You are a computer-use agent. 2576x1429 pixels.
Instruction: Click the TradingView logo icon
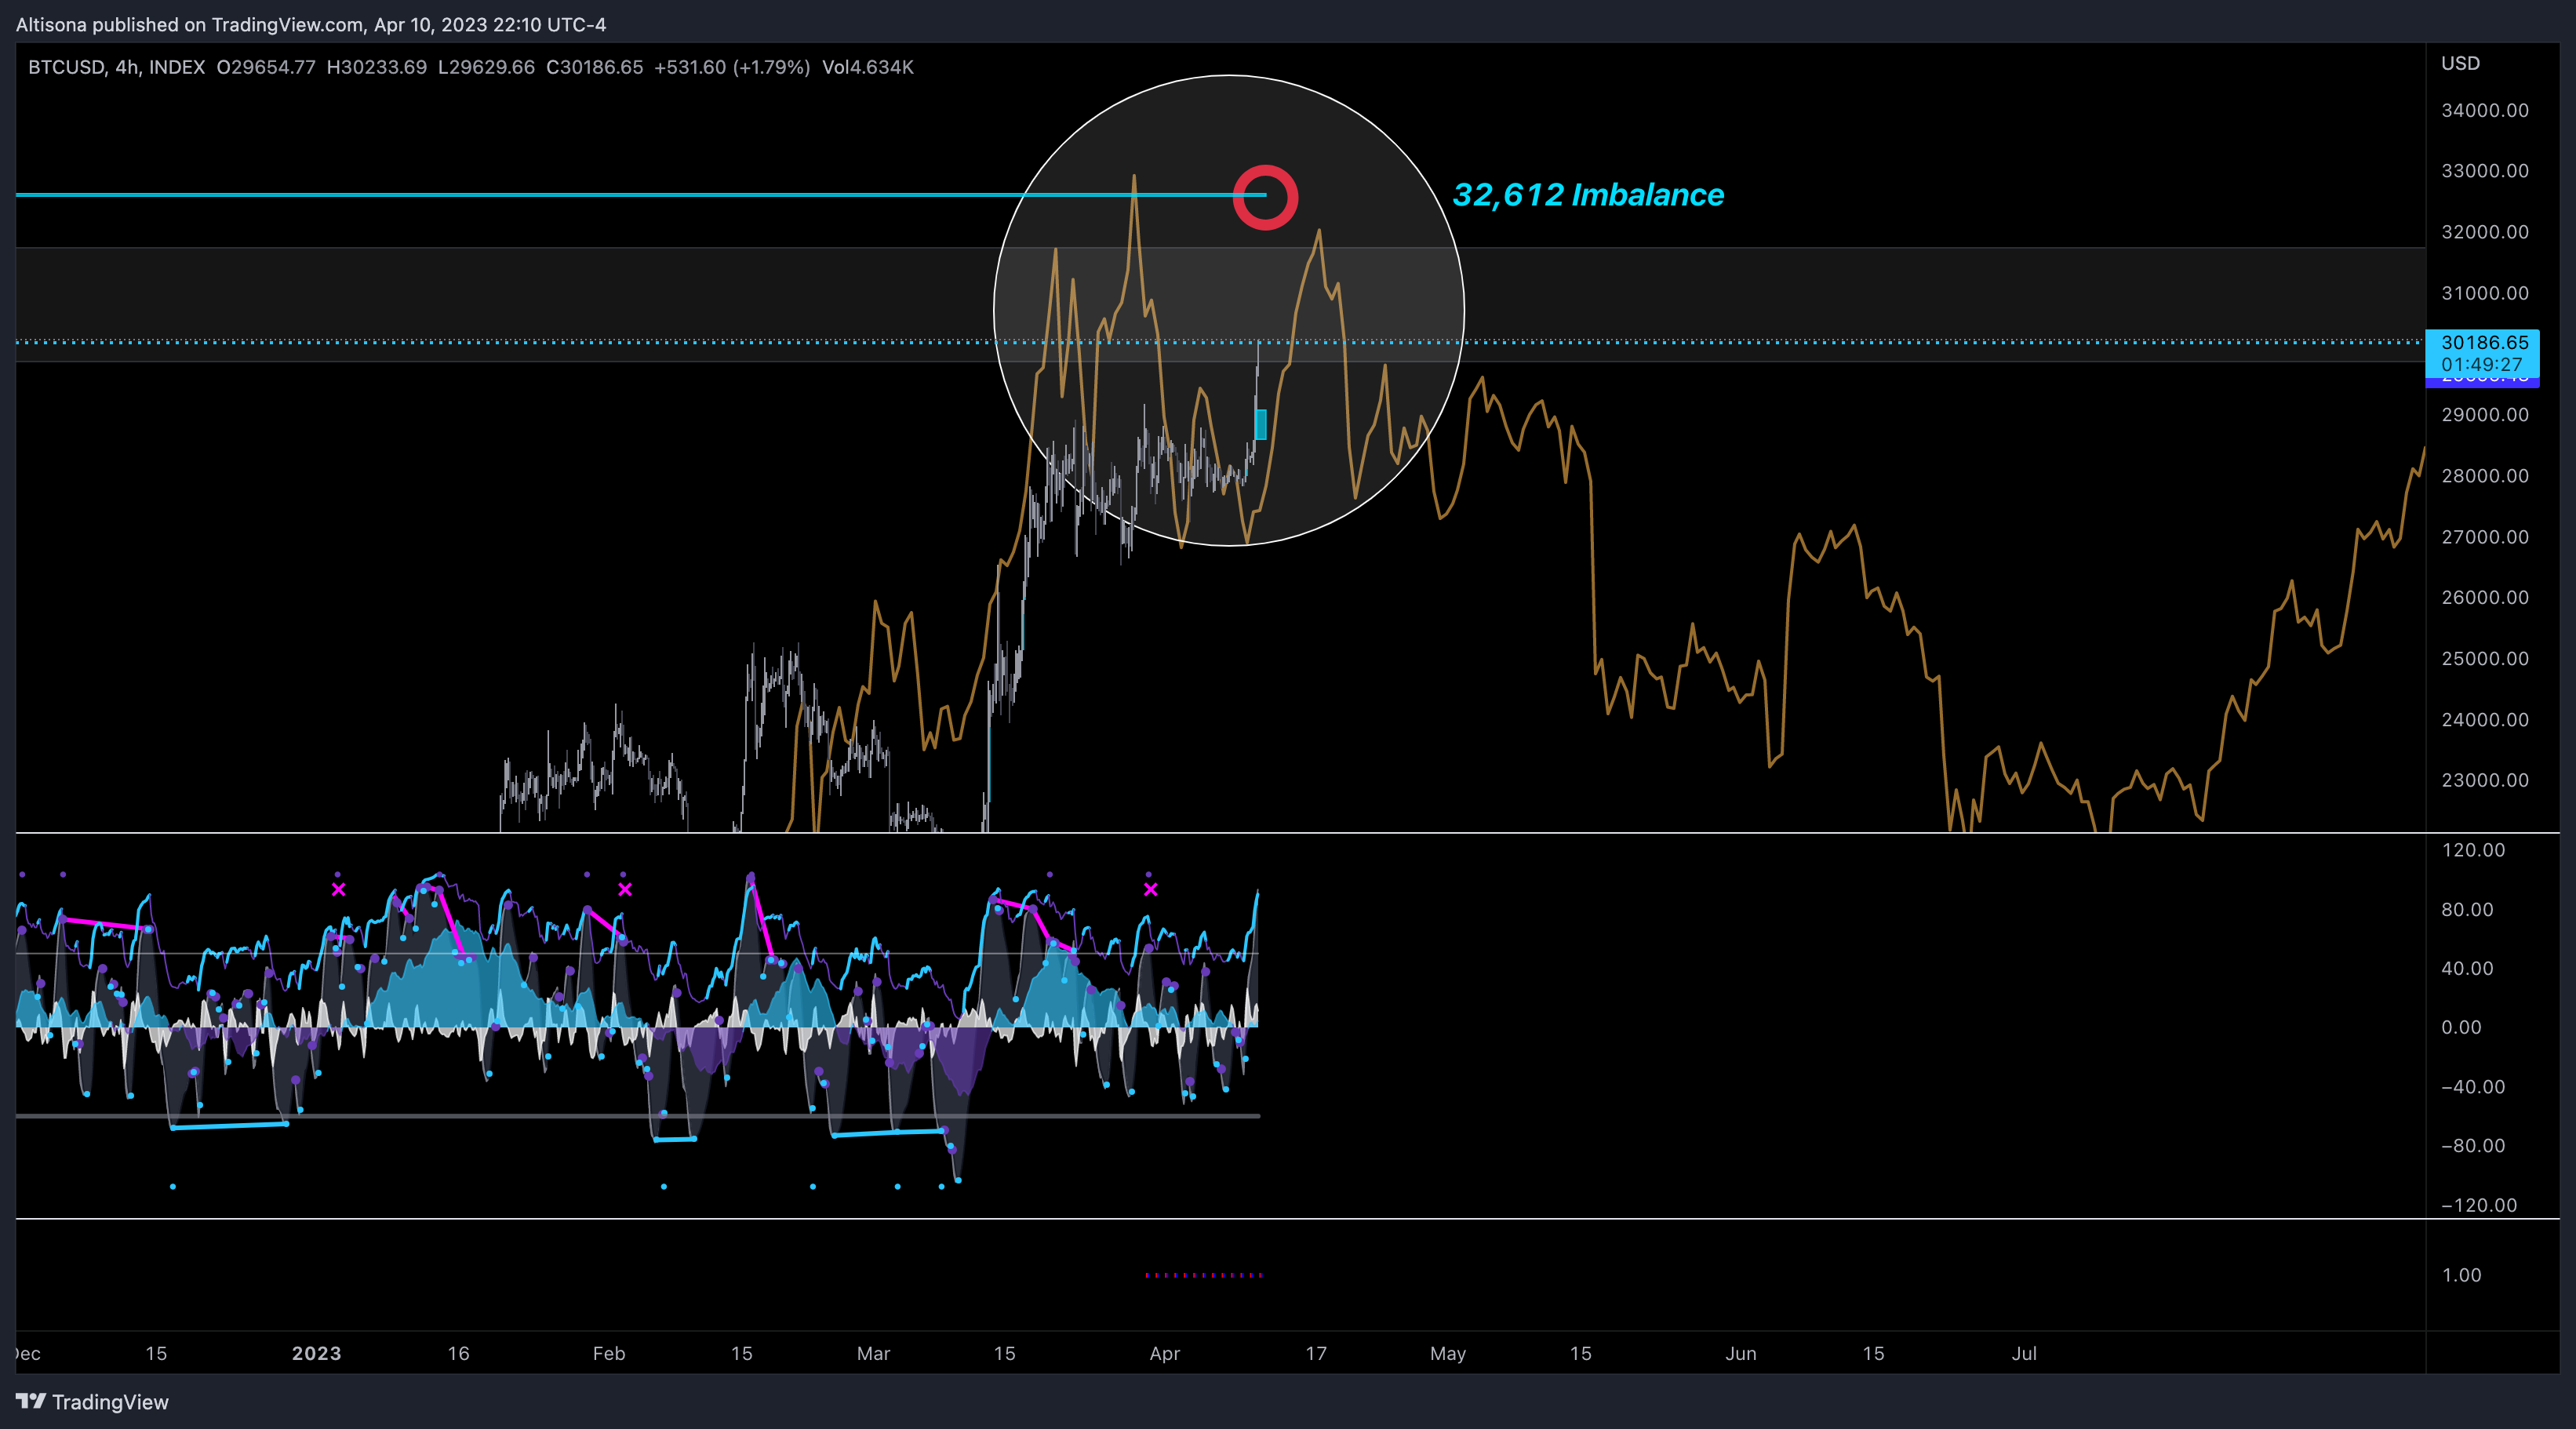(x=31, y=1401)
